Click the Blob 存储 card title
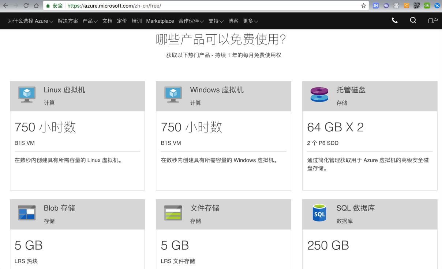 point(59,208)
